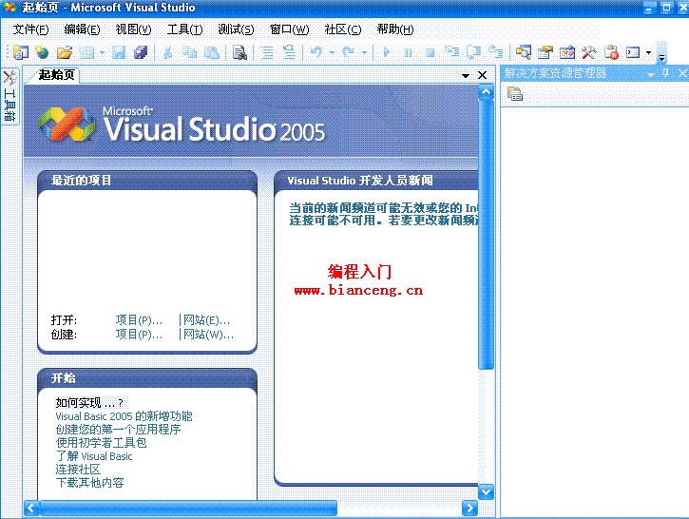
Task: Click the Step Out debug icon
Action: pyautogui.click(x=496, y=52)
